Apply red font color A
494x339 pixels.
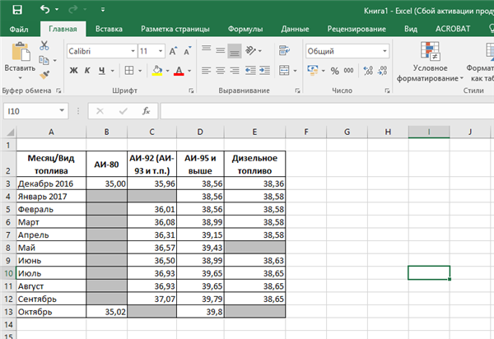pyautogui.click(x=179, y=71)
